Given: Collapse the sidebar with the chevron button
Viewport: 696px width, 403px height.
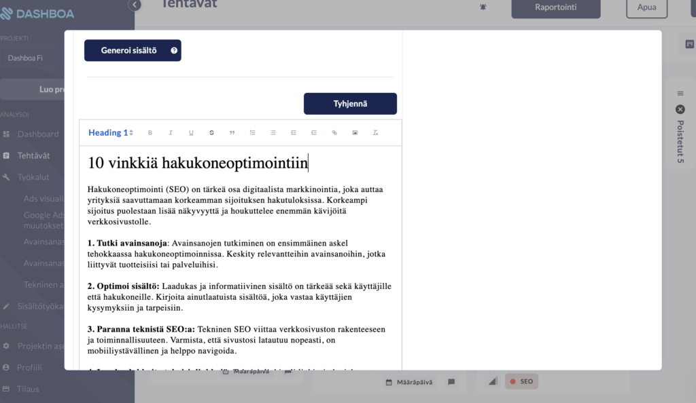Looking at the screenshot, I should pyautogui.click(x=135, y=5).
